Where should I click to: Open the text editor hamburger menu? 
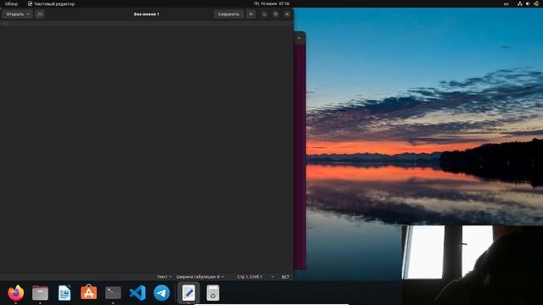point(251,14)
